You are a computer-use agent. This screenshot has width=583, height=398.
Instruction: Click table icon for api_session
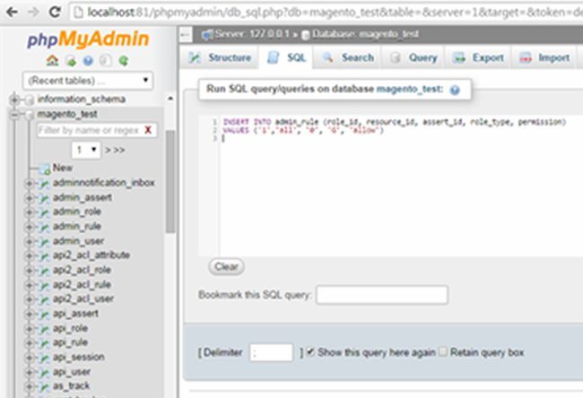(44, 358)
